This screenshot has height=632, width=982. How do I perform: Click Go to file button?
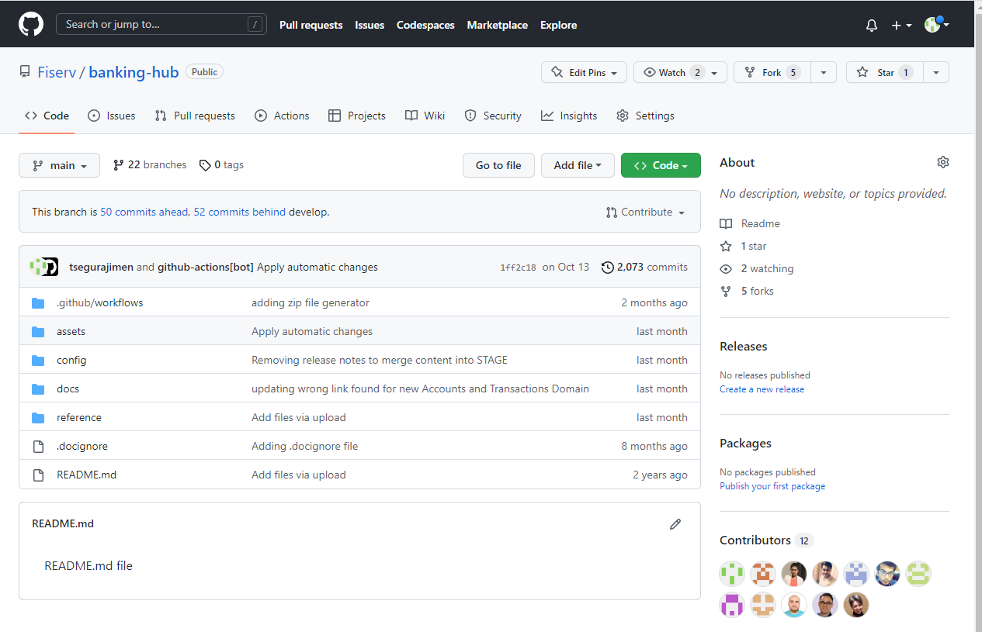point(498,165)
